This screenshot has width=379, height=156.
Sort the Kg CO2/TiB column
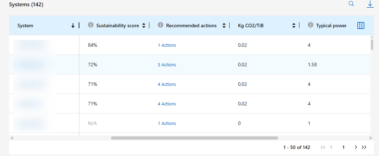click(294, 25)
